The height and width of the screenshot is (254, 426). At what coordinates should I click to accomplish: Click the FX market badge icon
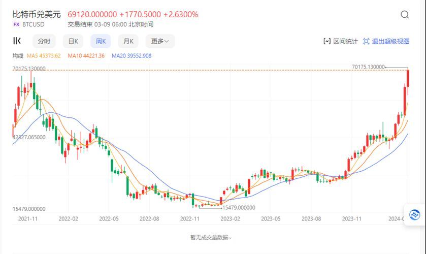tap(16, 24)
